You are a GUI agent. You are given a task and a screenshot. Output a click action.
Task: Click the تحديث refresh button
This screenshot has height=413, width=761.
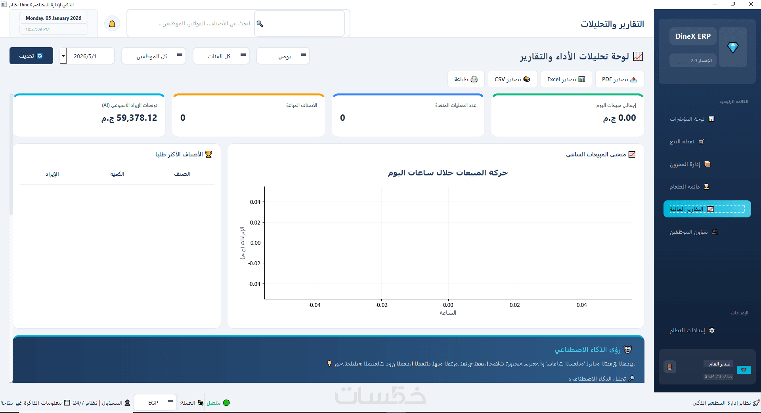pyautogui.click(x=31, y=56)
